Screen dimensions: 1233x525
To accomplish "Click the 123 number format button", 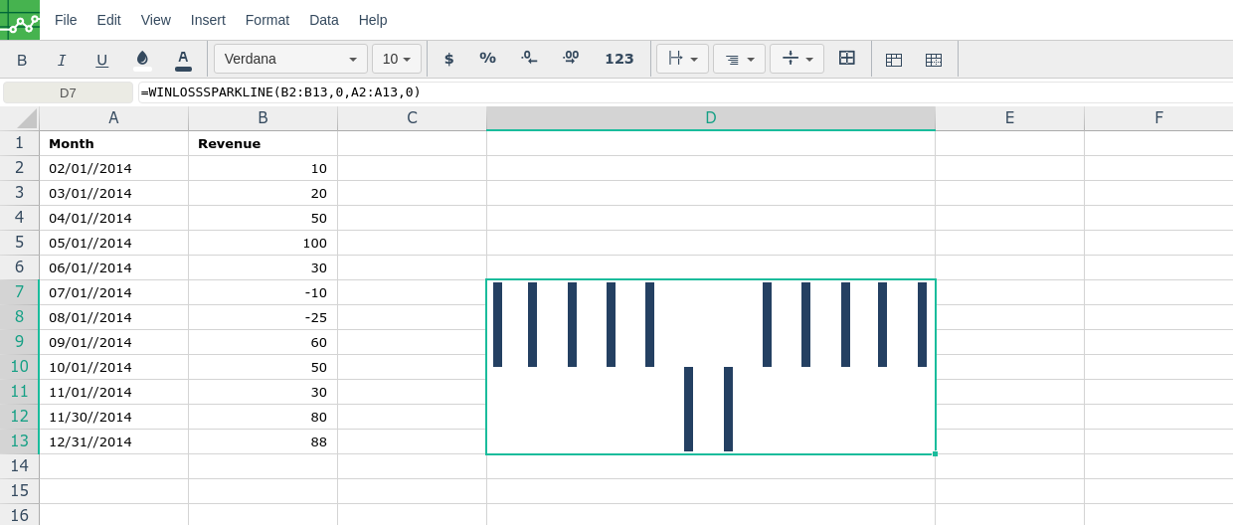I will tap(618, 59).
